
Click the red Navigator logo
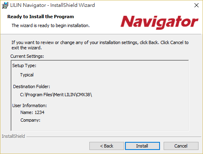point(159,22)
